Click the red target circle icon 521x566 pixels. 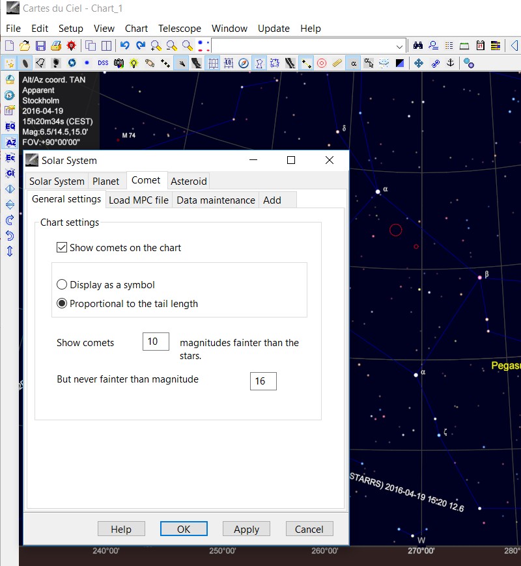pyautogui.click(x=322, y=64)
